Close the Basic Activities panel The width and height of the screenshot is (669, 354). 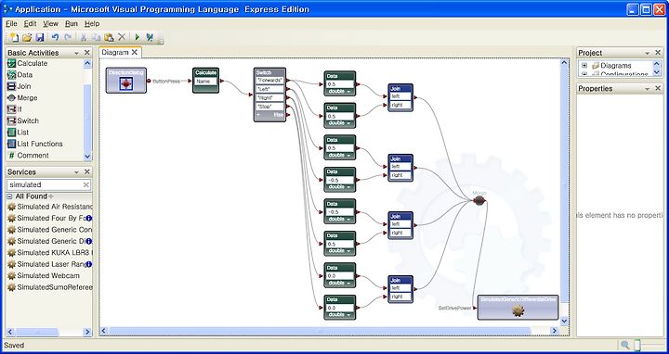pos(87,52)
